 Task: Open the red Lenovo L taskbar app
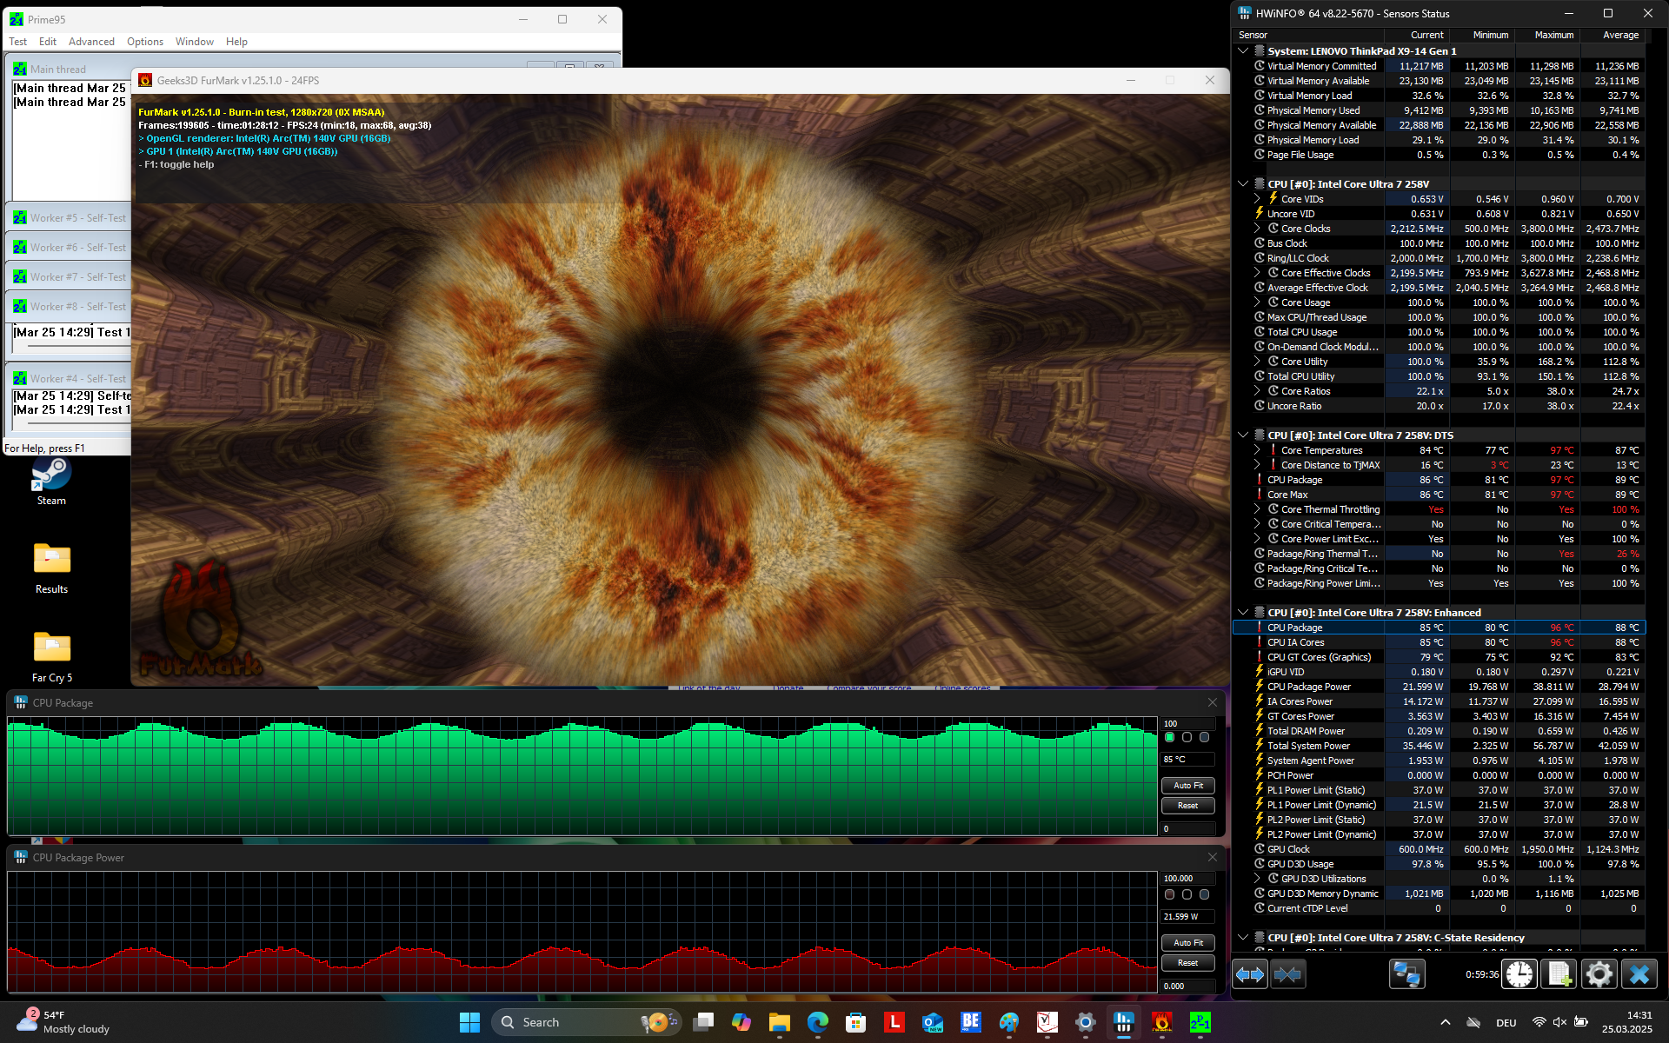coord(894,1022)
